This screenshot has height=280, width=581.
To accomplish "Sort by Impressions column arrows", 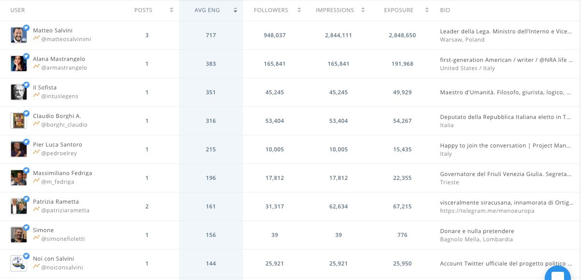I will pyautogui.click(x=363, y=10).
